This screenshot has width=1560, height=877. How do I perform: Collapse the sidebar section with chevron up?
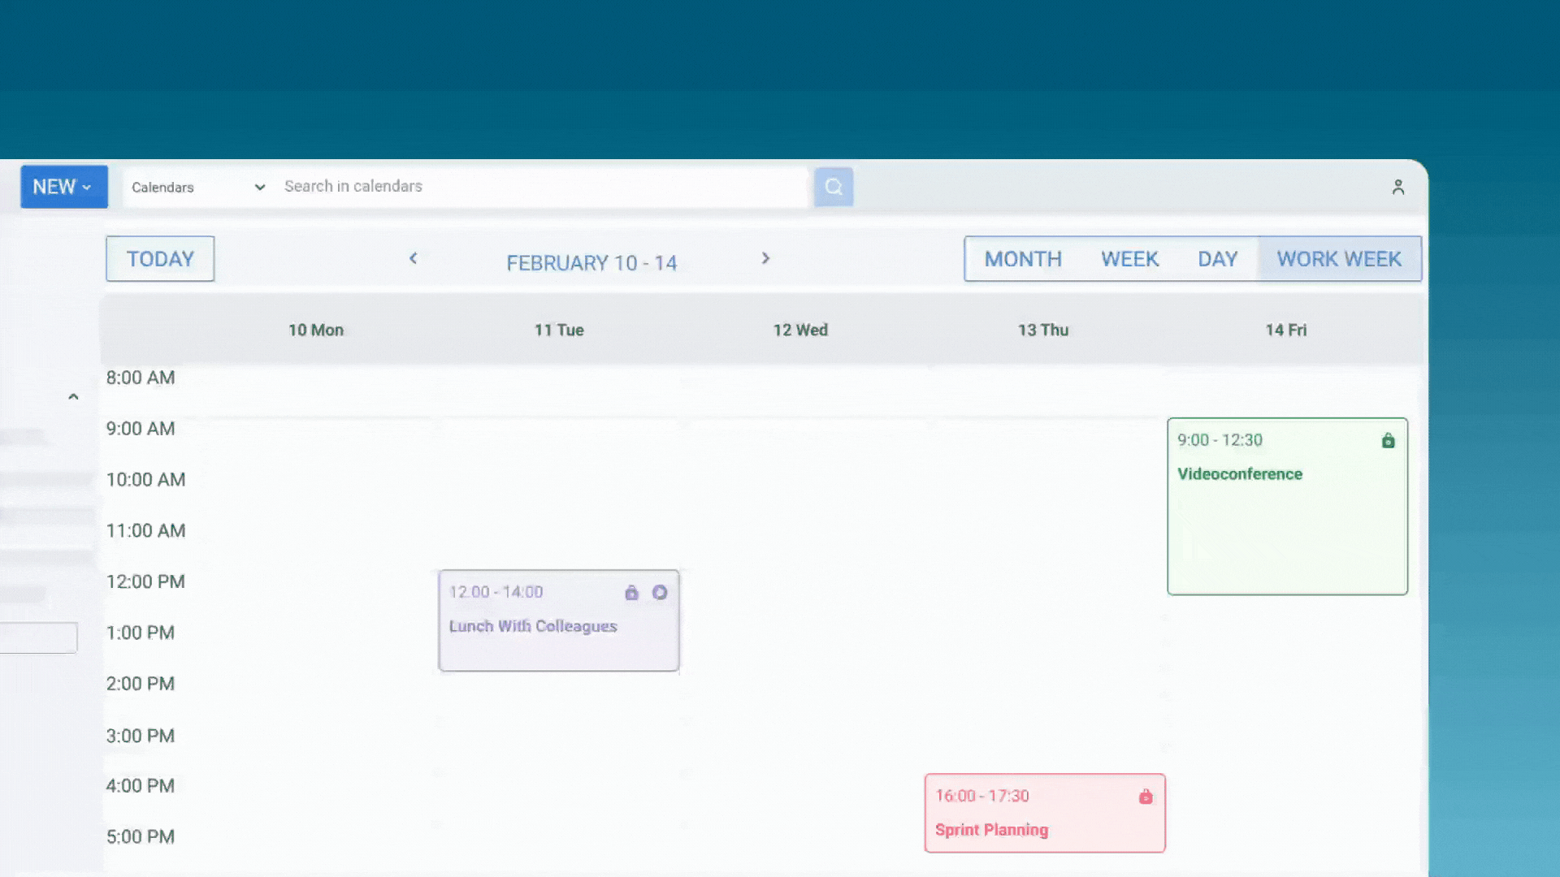click(73, 397)
